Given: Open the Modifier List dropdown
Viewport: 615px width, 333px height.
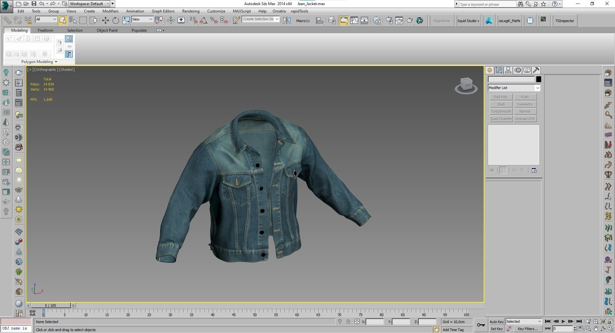Looking at the screenshot, I should (x=514, y=88).
